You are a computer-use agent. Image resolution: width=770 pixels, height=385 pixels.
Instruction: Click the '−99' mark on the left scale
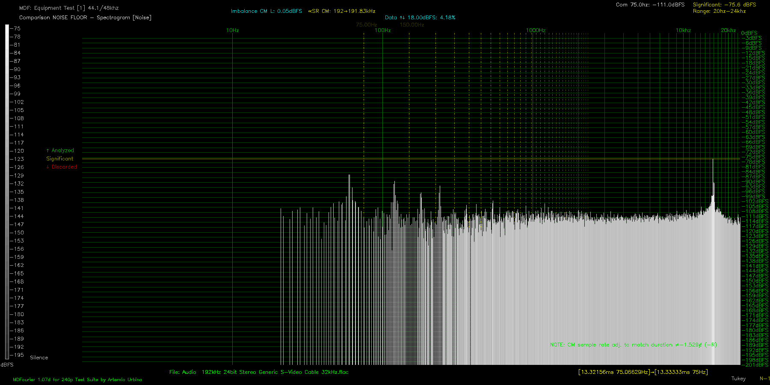point(16,94)
